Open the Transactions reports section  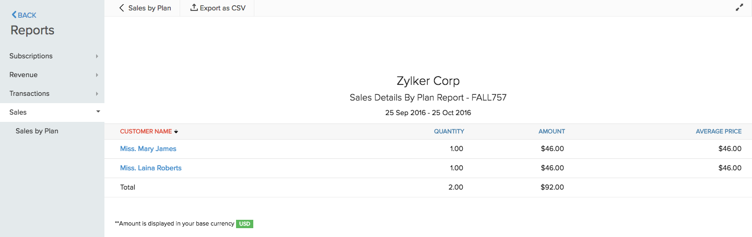[29, 93]
